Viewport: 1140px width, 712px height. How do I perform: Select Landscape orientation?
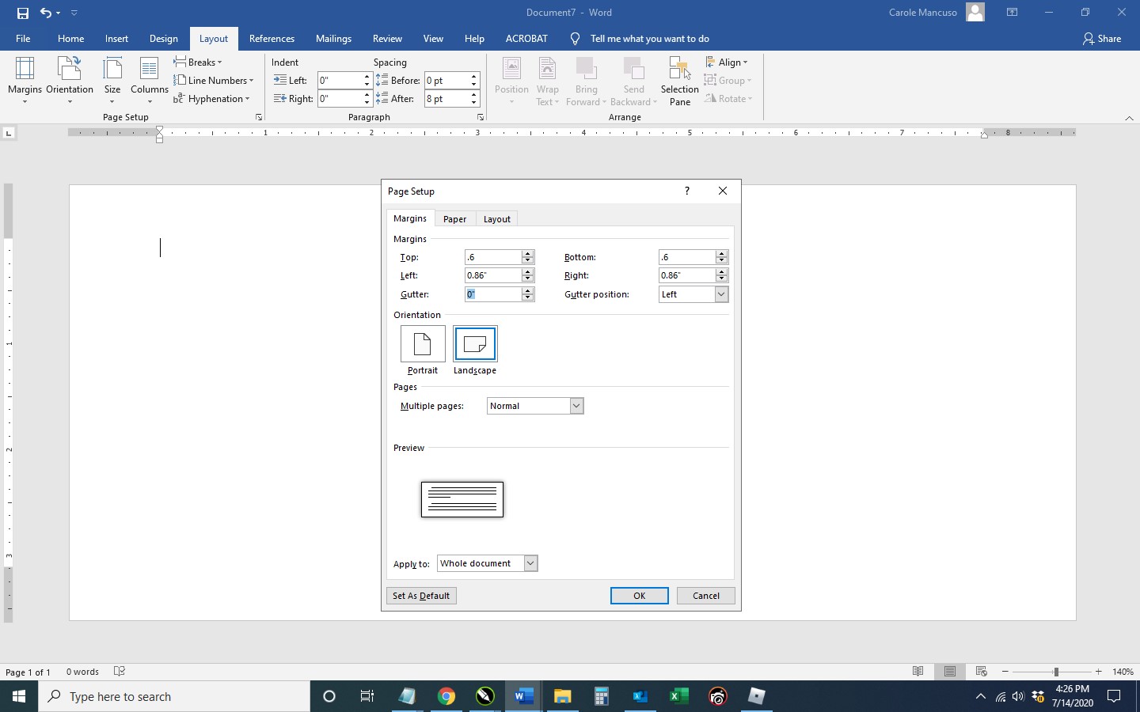475,346
